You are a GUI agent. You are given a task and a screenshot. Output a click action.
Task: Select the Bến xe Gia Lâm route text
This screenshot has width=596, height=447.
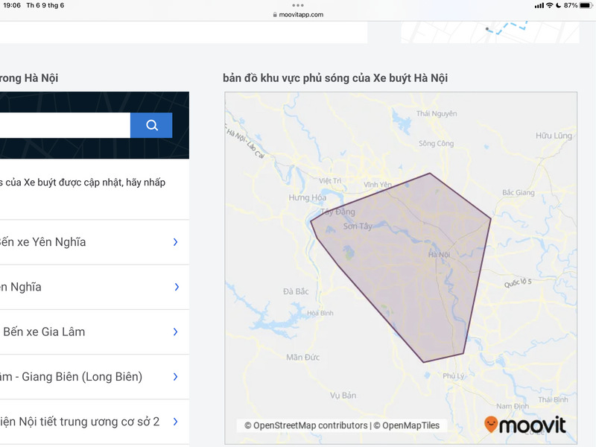tap(44, 332)
